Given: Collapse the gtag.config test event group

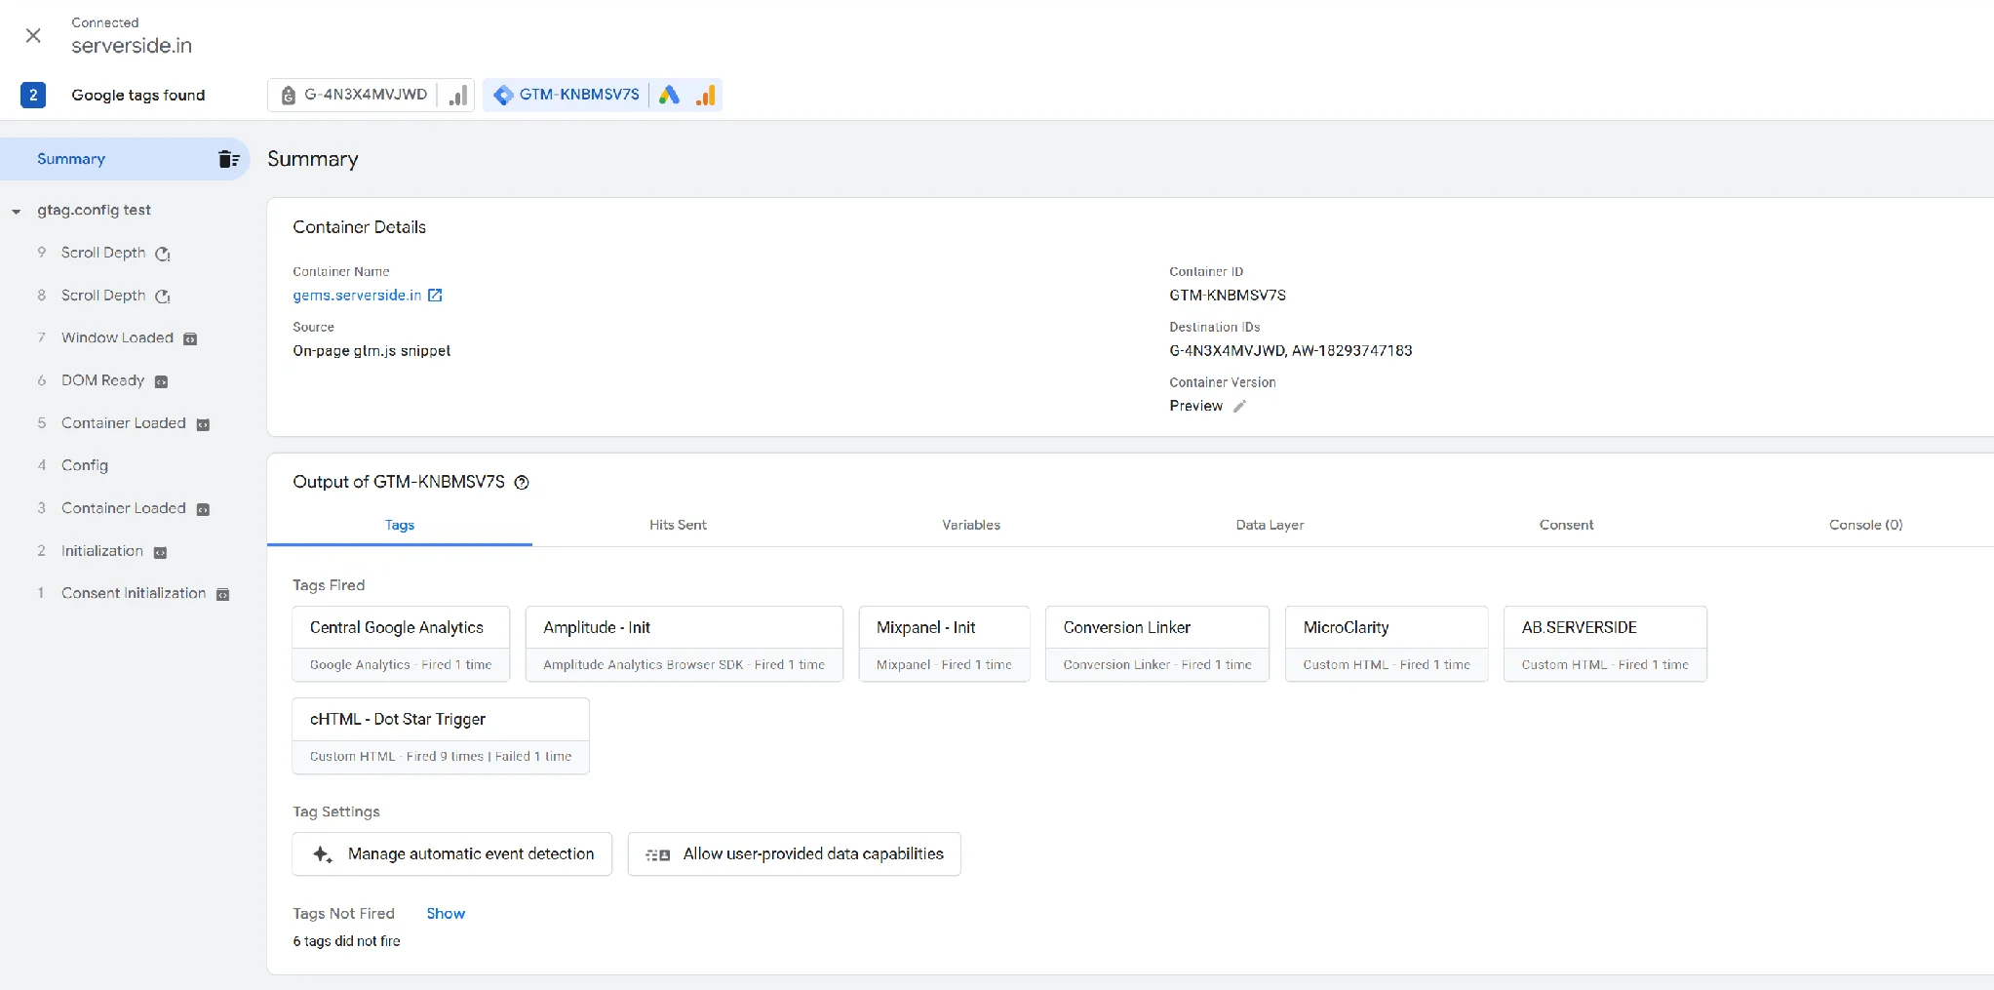Looking at the screenshot, I should (17, 211).
